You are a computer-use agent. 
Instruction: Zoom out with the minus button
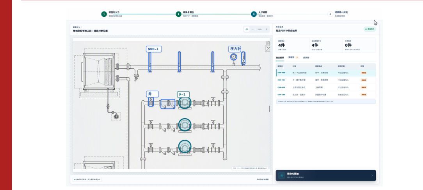coord(253,29)
